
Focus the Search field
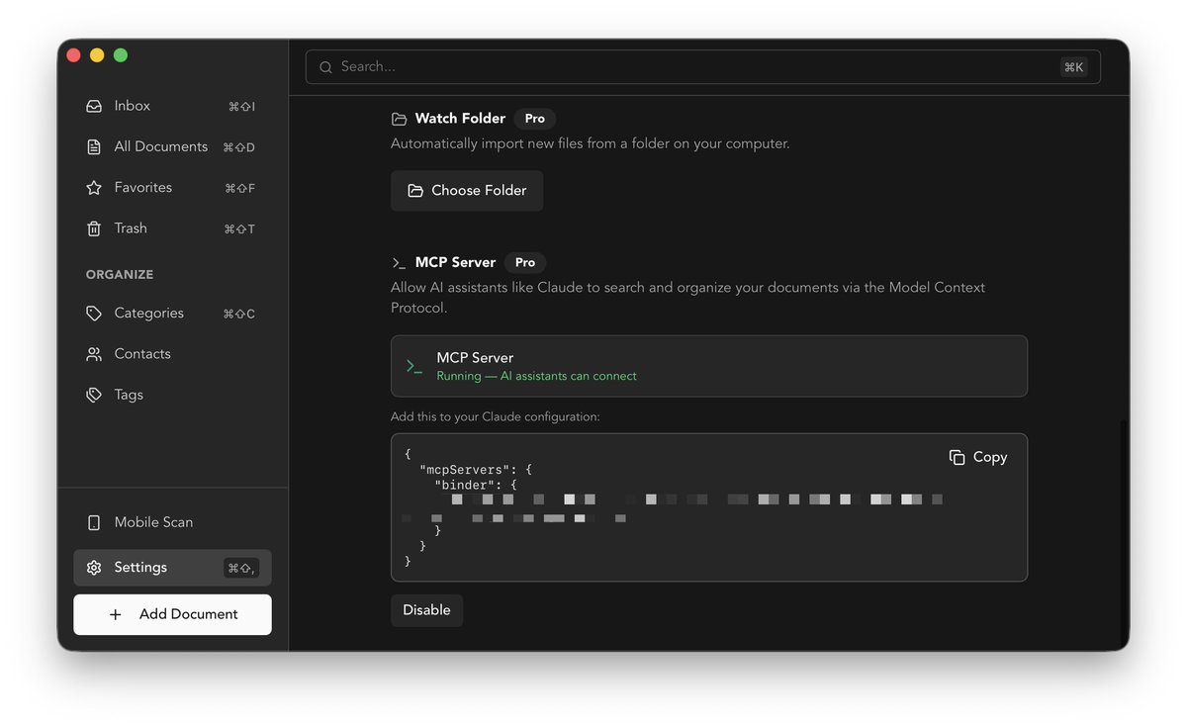click(702, 67)
